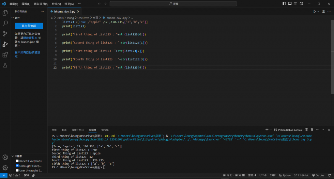Open terminal panel more actions ellipsis
This screenshot has width=334, height=179.
coord(318,129)
